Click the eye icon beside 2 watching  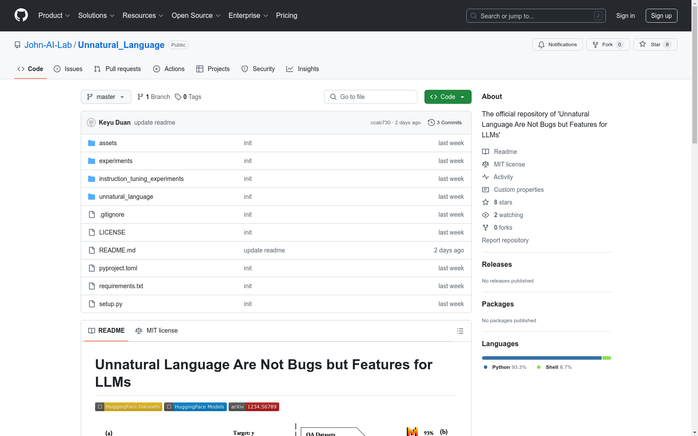coord(486,215)
